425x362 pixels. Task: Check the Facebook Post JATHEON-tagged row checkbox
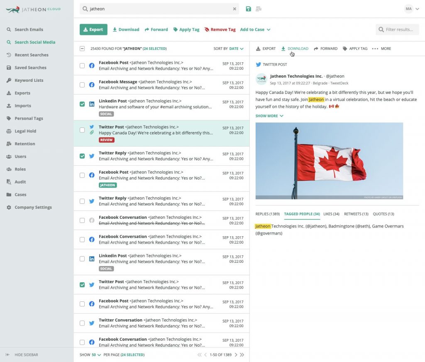(82, 175)
